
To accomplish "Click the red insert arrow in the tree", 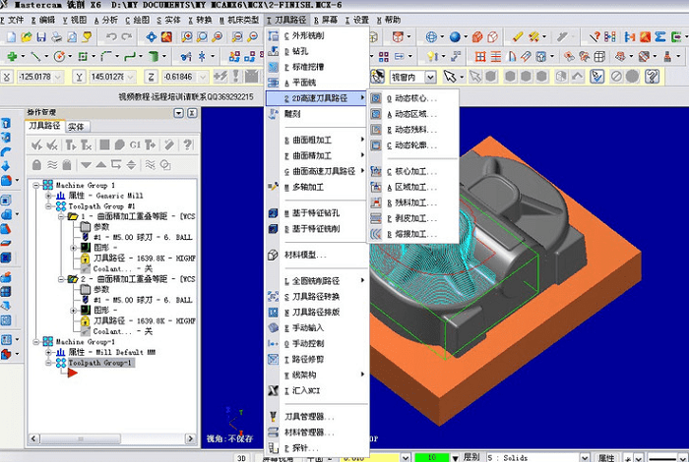I will coord(73,373).
